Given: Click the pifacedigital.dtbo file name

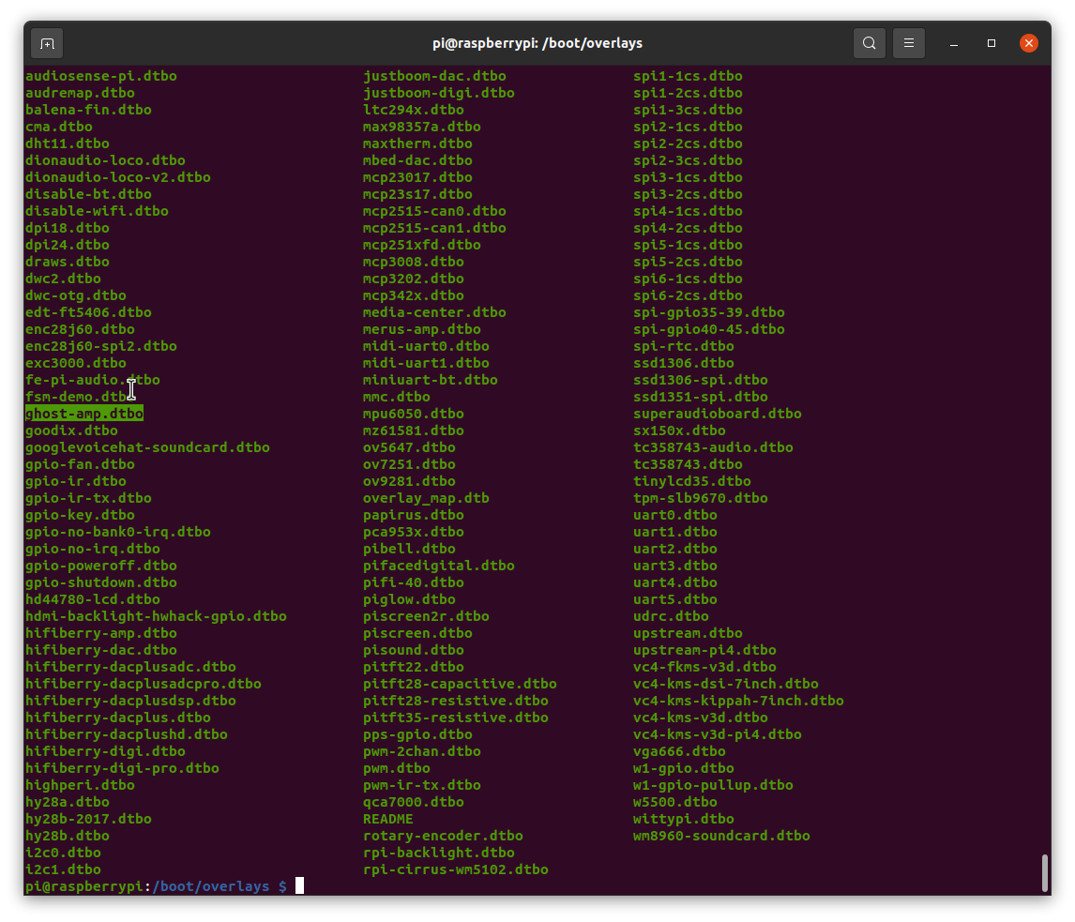Looking at the screenshot, I should (439, 566).
